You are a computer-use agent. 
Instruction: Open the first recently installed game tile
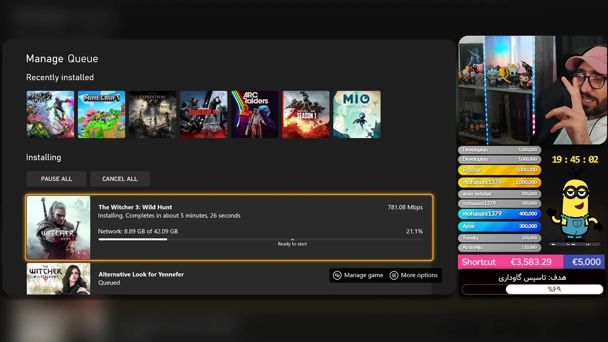(x=50, y=114)
